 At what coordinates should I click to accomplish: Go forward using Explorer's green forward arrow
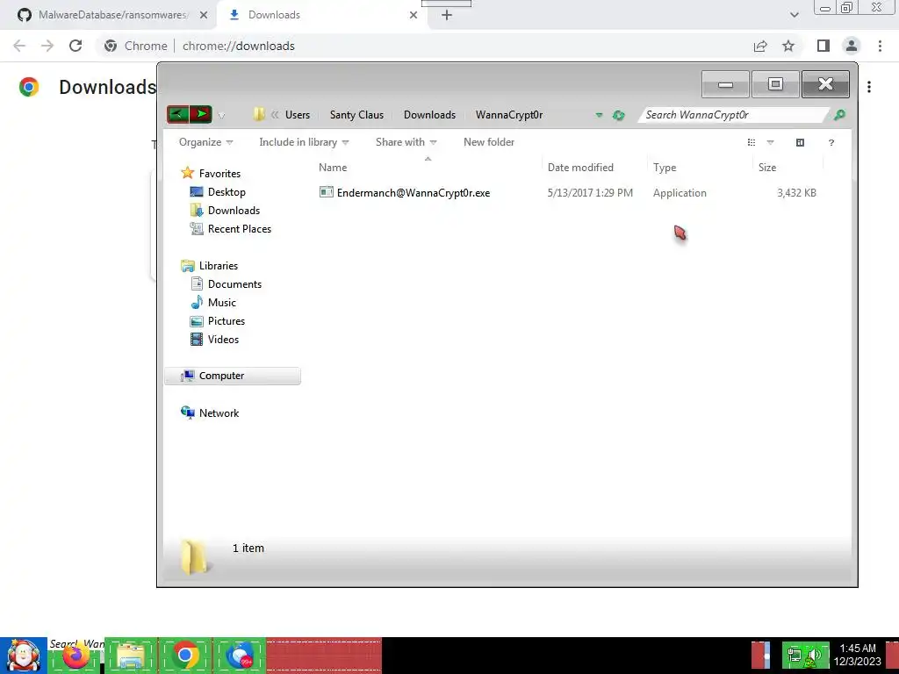coord(201,114)
